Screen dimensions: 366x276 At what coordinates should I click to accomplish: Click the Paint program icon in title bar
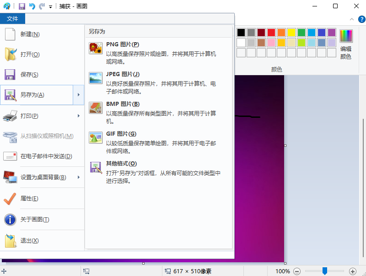(7, 6)
